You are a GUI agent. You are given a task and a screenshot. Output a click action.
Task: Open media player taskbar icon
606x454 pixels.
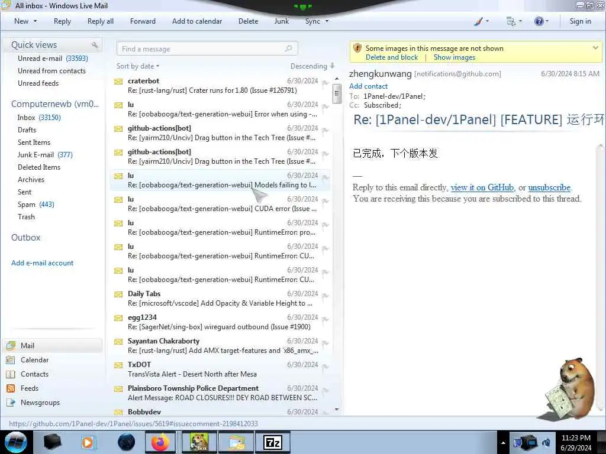[x=88, y=442]
